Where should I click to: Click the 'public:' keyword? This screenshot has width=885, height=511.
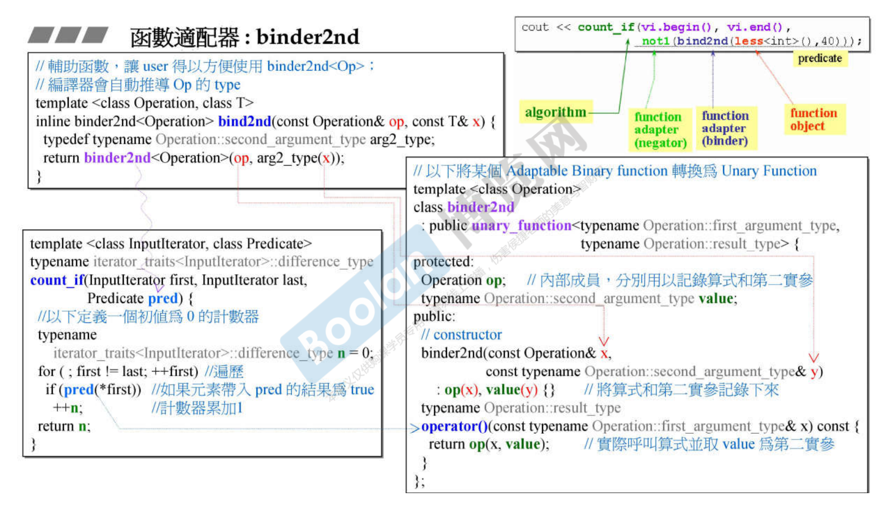[434, 317]
